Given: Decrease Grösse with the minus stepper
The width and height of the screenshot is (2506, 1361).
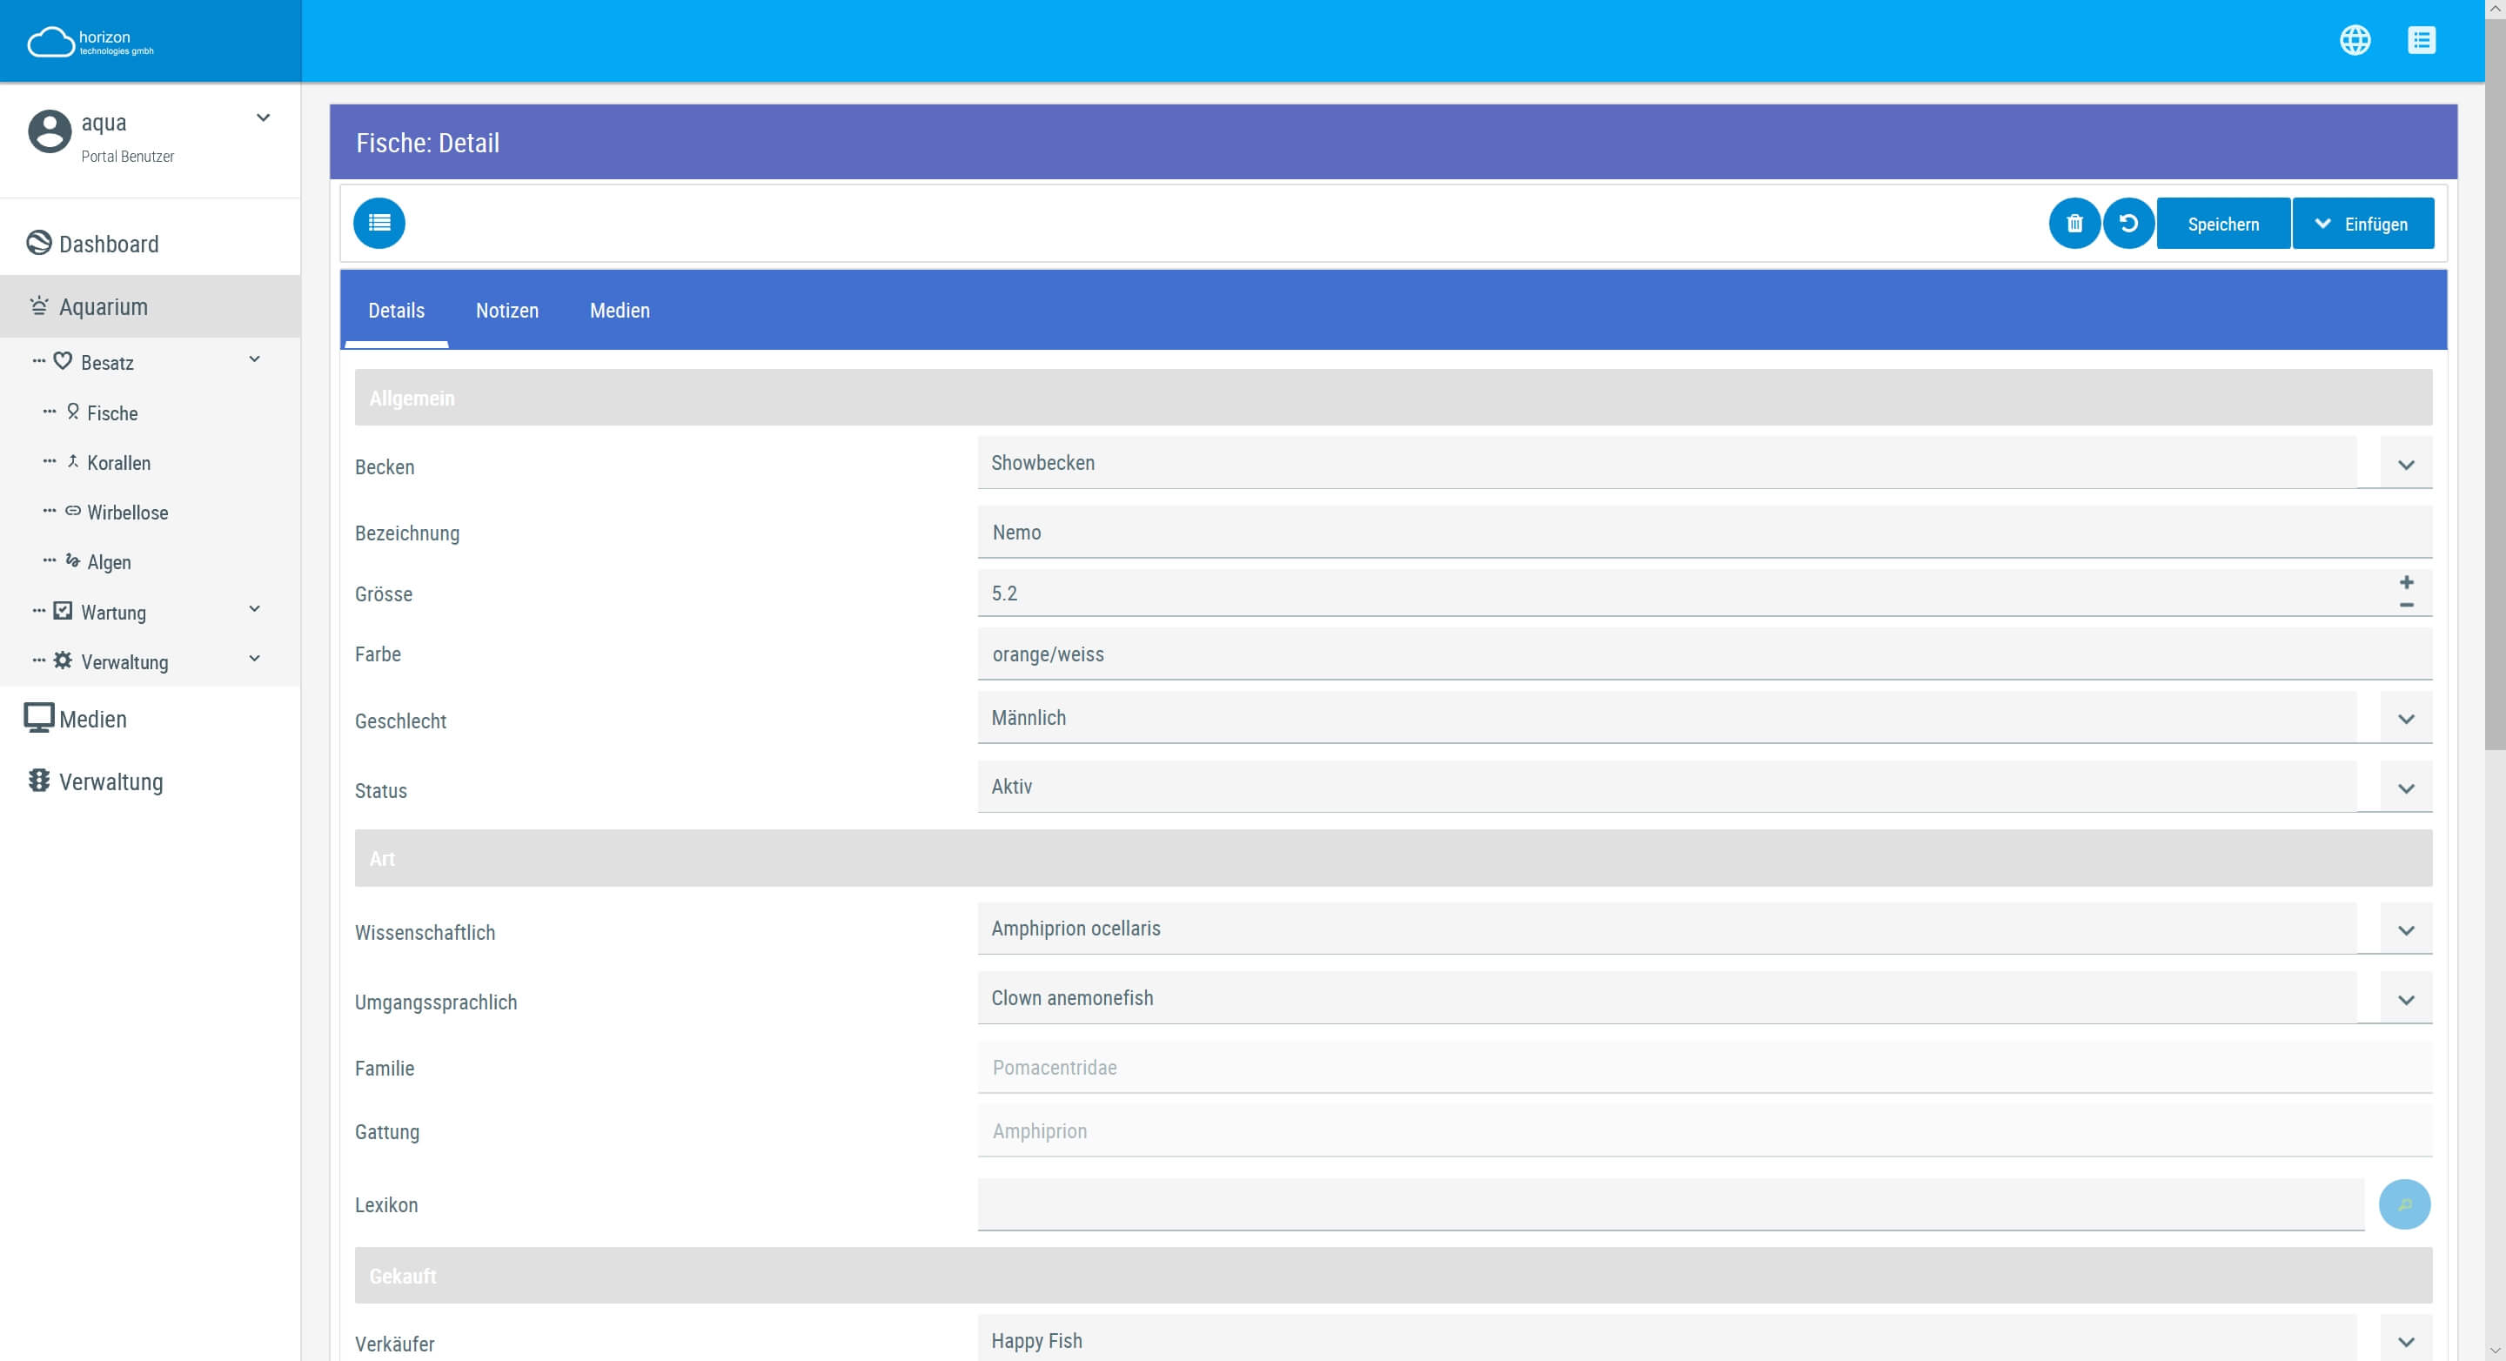Looking at the screenshot, I should tap(2406, 605).
